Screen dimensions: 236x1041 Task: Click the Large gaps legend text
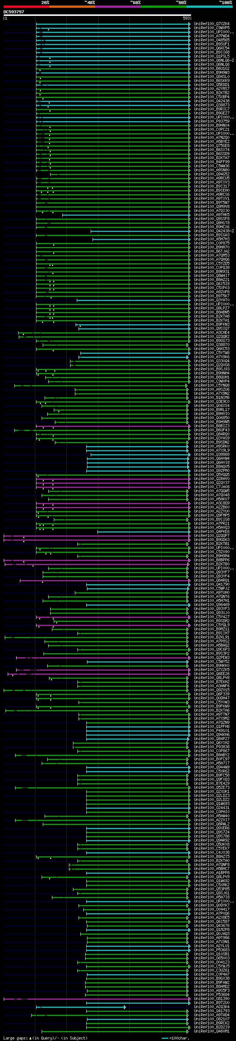tap(45, 1038)
